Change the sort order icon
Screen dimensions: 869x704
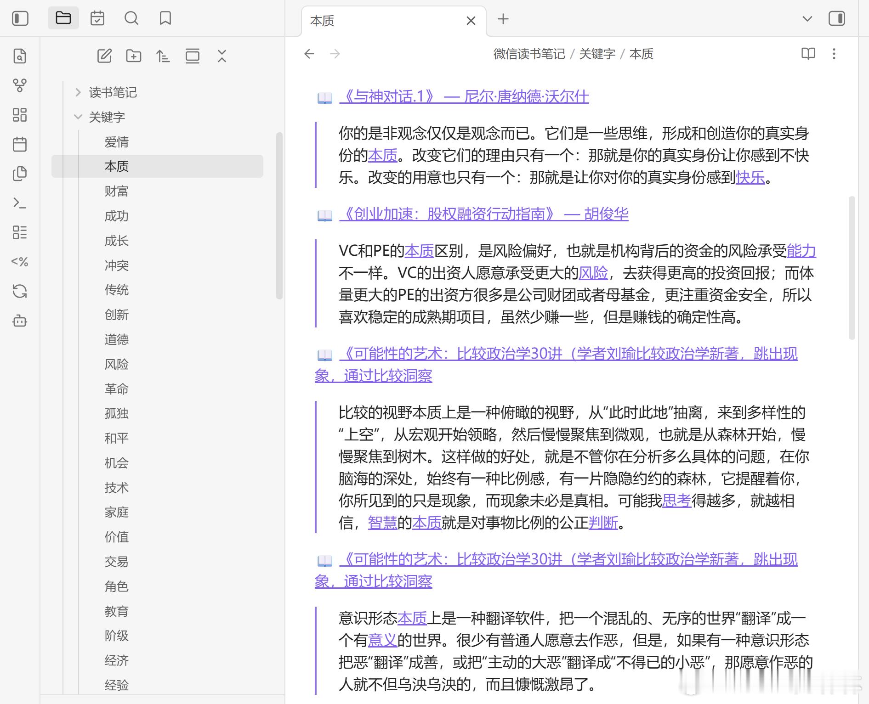163,56
